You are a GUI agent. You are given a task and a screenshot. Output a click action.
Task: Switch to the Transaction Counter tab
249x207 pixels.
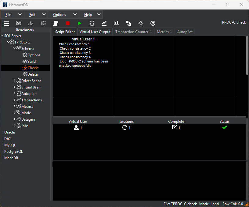(x=134, y=32)
